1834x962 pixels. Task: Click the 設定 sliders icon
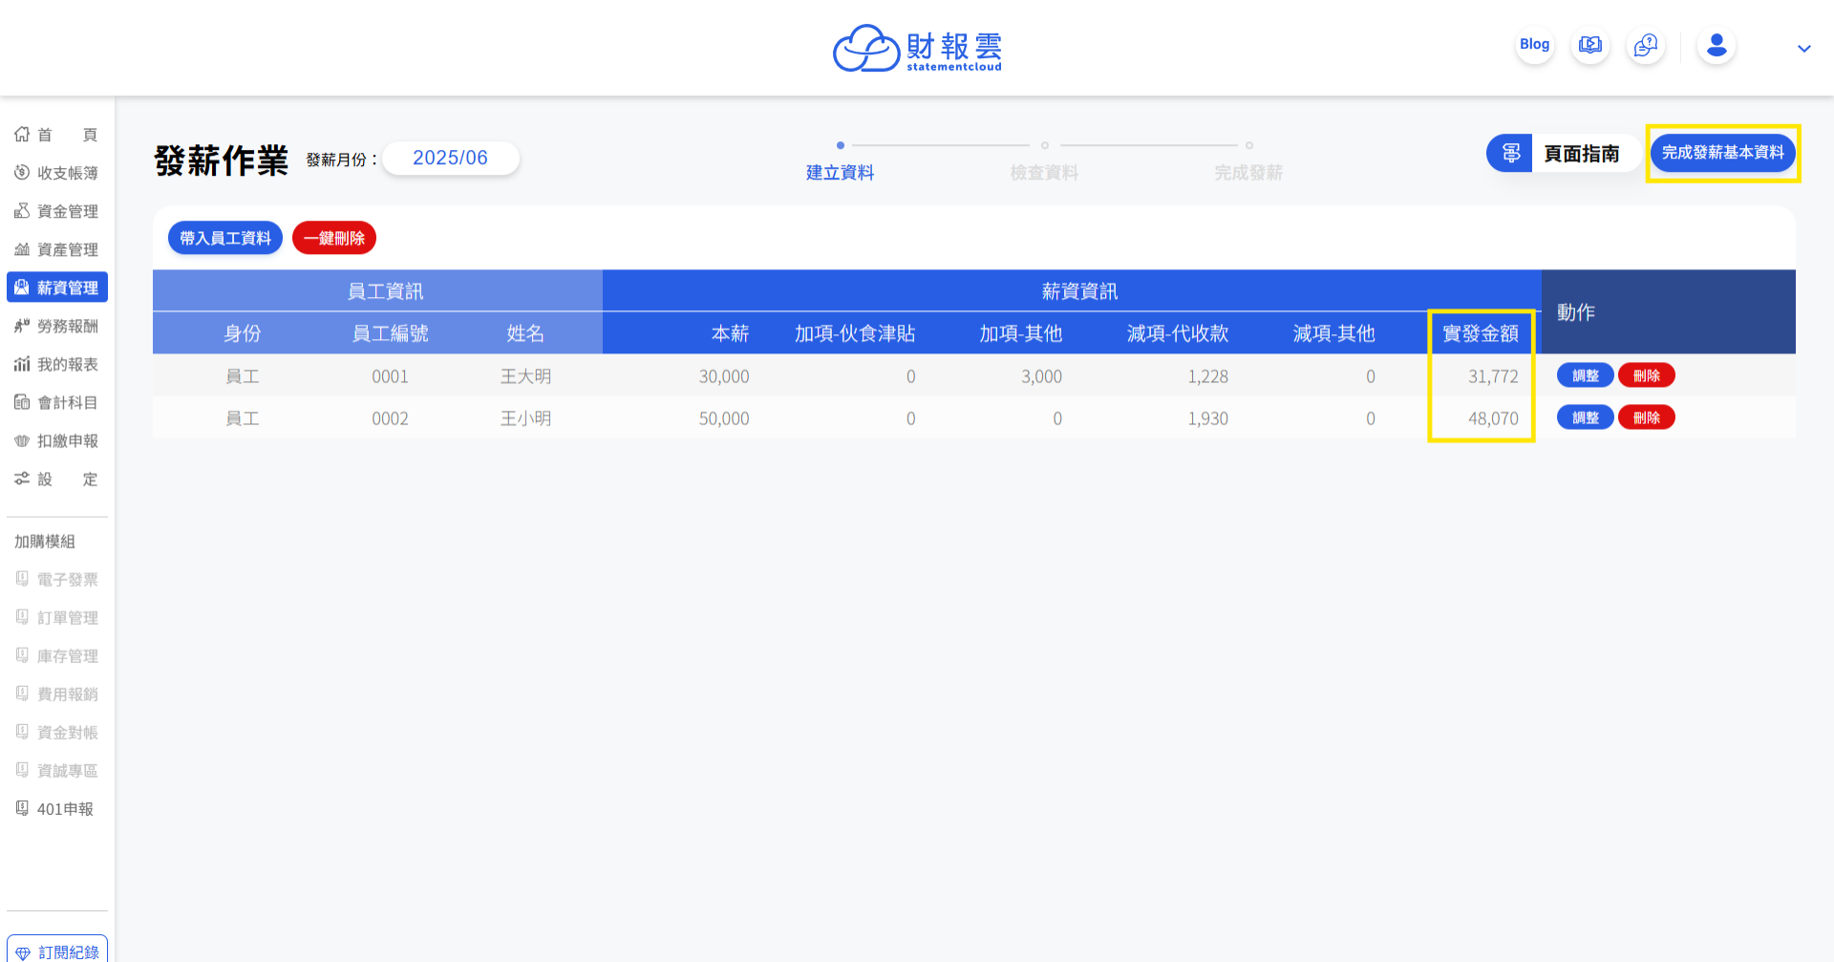(22, 479)
